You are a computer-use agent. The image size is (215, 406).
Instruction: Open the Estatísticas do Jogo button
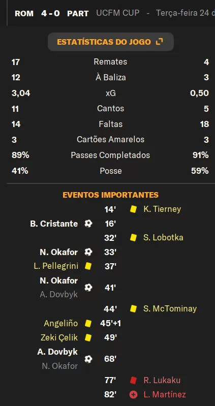click(111, 42)
